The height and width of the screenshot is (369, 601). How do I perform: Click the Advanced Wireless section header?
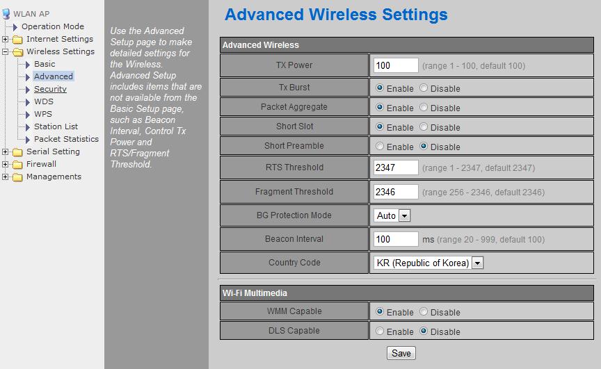click(407, 44)
